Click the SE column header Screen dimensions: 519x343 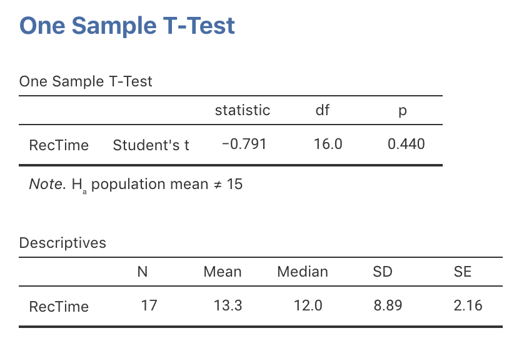[463, 272]
